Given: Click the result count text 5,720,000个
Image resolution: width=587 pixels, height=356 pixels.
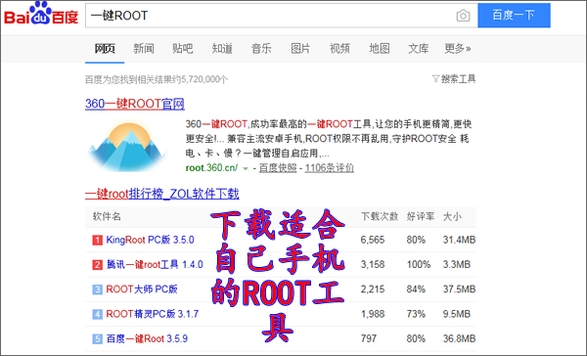Looking at the screenshot, I should tap(204, 79).
